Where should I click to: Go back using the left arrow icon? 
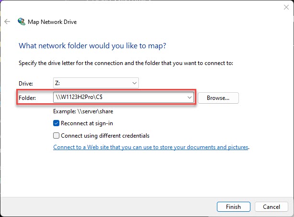(x=7, y=22)
